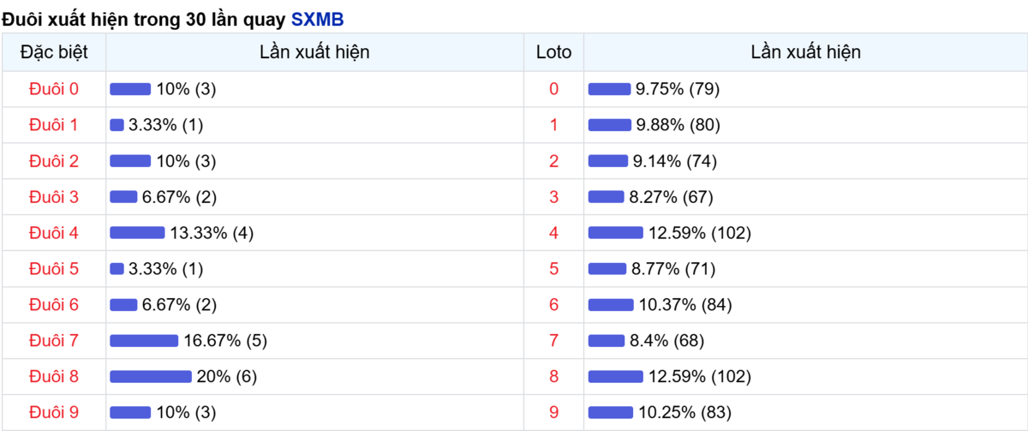Click Loto number 9
The image size is (1028, 431).
[x=553, y=413]
